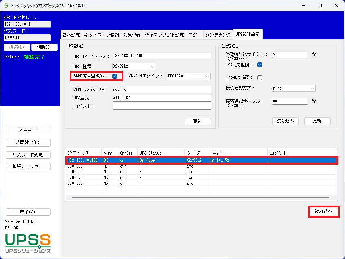This screenshot has width=345, height=259.
Task: Expand the SNMP MIBタイプ dropdown
Action: click(188, 76)
